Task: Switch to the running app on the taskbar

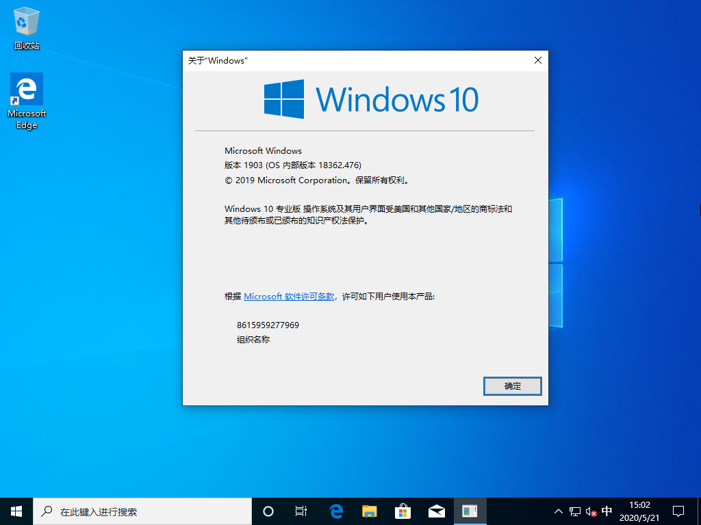Action: click(x=470, y=511)
